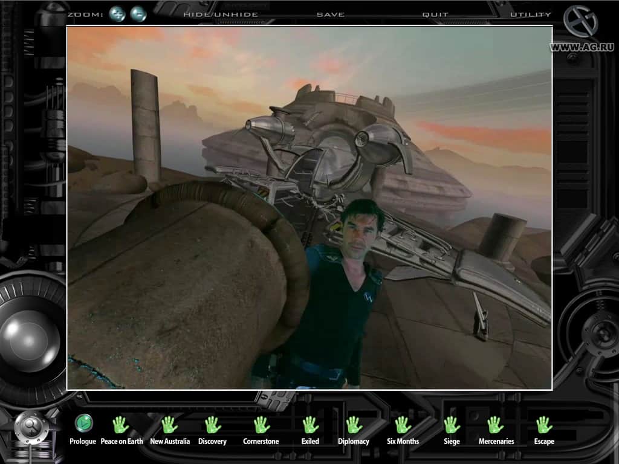Select the Exiled chapter label
The image size is (619, 464).
coord(310,442)
